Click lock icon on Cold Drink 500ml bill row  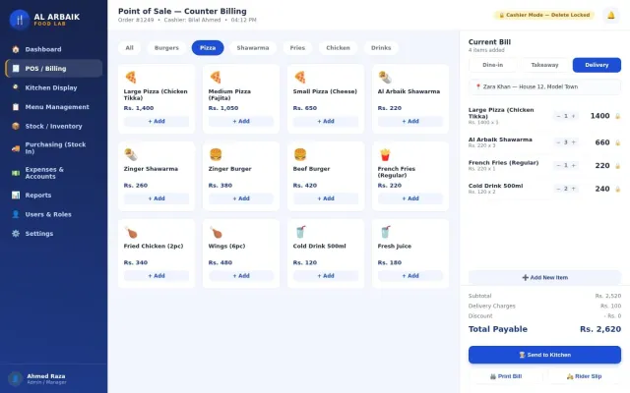pos(617,189)
